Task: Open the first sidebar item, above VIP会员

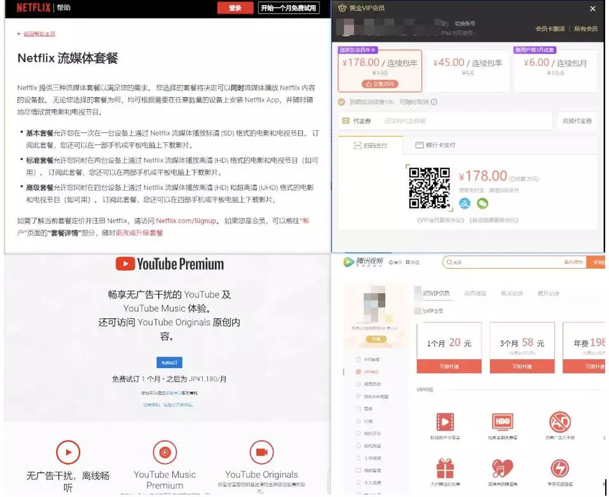Action: click(368, 360)
